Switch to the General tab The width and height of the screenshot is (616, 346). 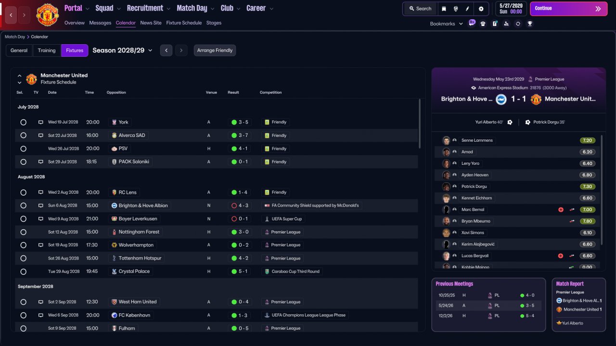(x=19, y=50)
